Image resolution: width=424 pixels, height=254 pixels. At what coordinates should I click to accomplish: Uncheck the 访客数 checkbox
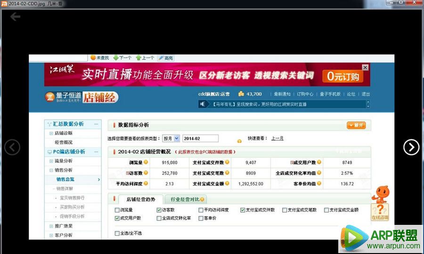(x=159, y=210)
